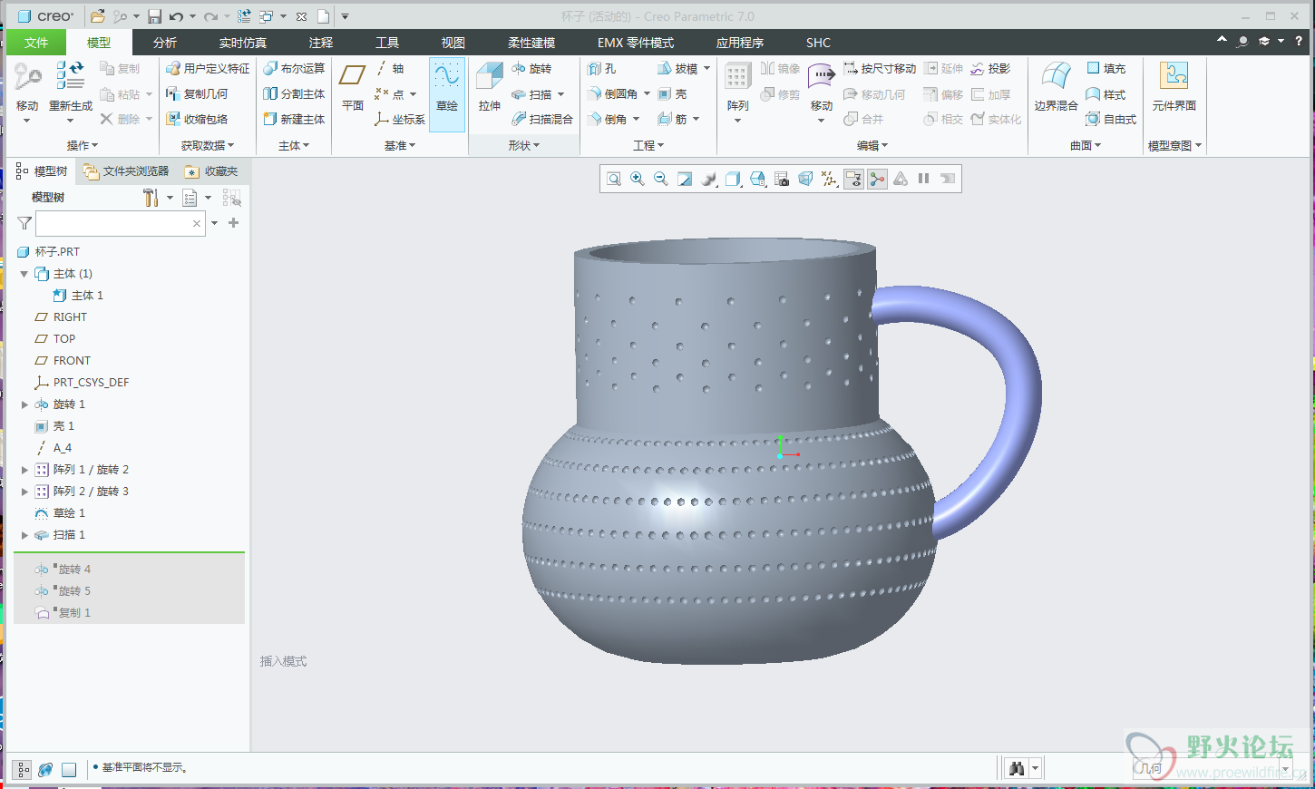
Task: Switch to the 柔性建模 ribbon tab
Action: [531, 43]
